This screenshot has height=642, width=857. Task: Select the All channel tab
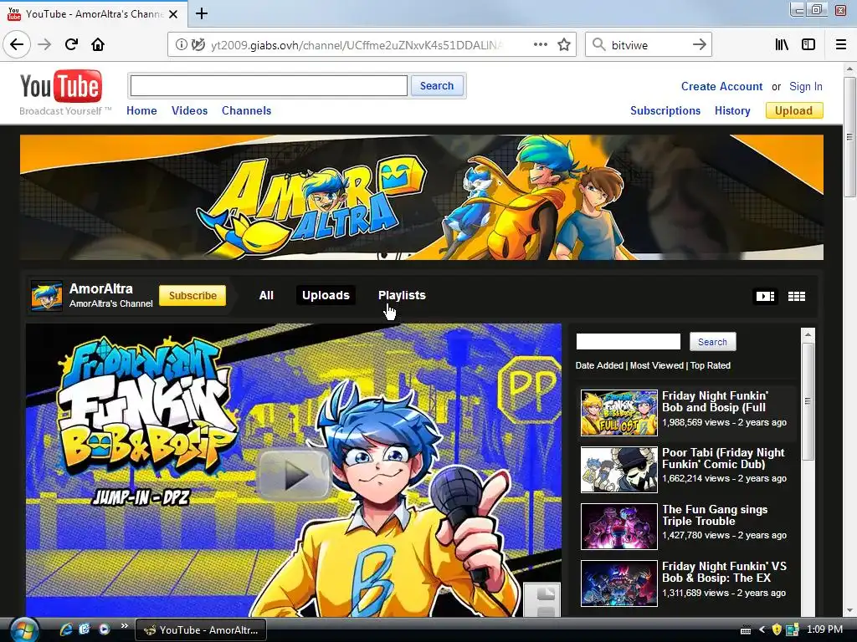(266, 295)
